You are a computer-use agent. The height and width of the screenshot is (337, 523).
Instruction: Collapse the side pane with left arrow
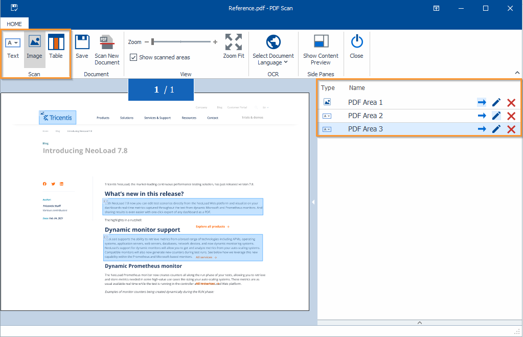pyautogui.click(x=313, y=202)
